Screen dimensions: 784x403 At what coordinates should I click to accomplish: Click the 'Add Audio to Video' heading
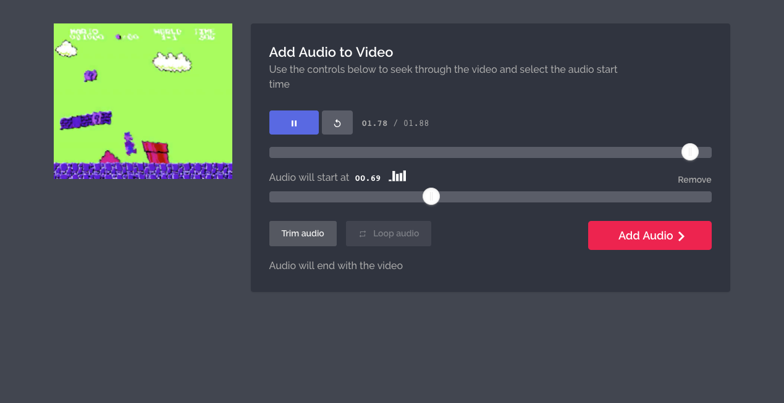tap(331, 52)
